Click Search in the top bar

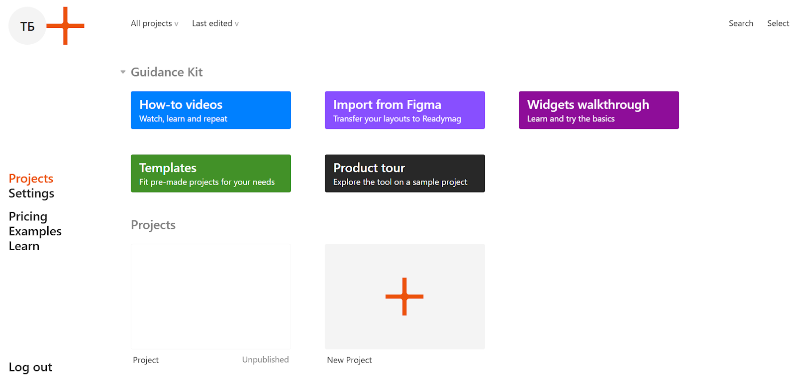pyautogui.click(x=741, y=23)
